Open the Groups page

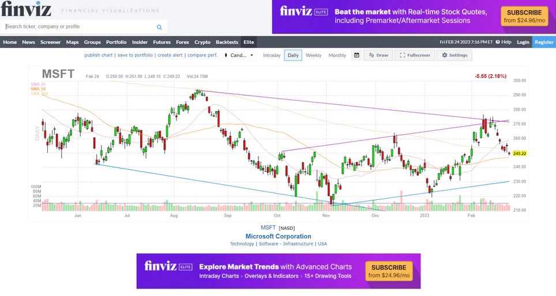(92, 42)
